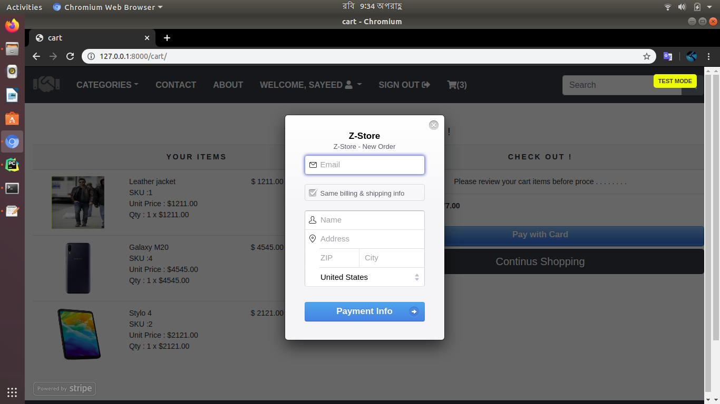Open Ubuntu Software from the dock
The width and height of the screenshot is (720, 404).
click(x=12, y=119)
